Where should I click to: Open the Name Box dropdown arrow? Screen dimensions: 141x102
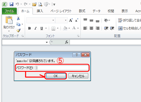[x=47, y=42]
